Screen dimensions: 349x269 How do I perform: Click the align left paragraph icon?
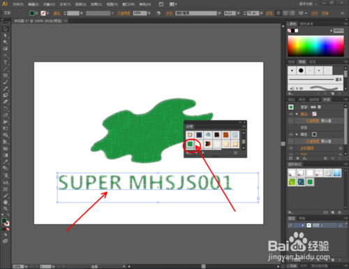pos(279,13)
